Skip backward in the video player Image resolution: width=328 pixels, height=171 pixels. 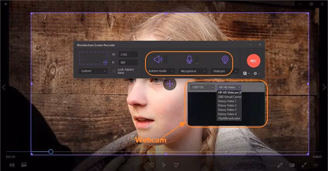click(152, 165)
